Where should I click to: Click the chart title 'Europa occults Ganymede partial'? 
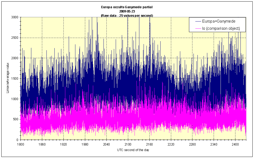click(127, 7)
